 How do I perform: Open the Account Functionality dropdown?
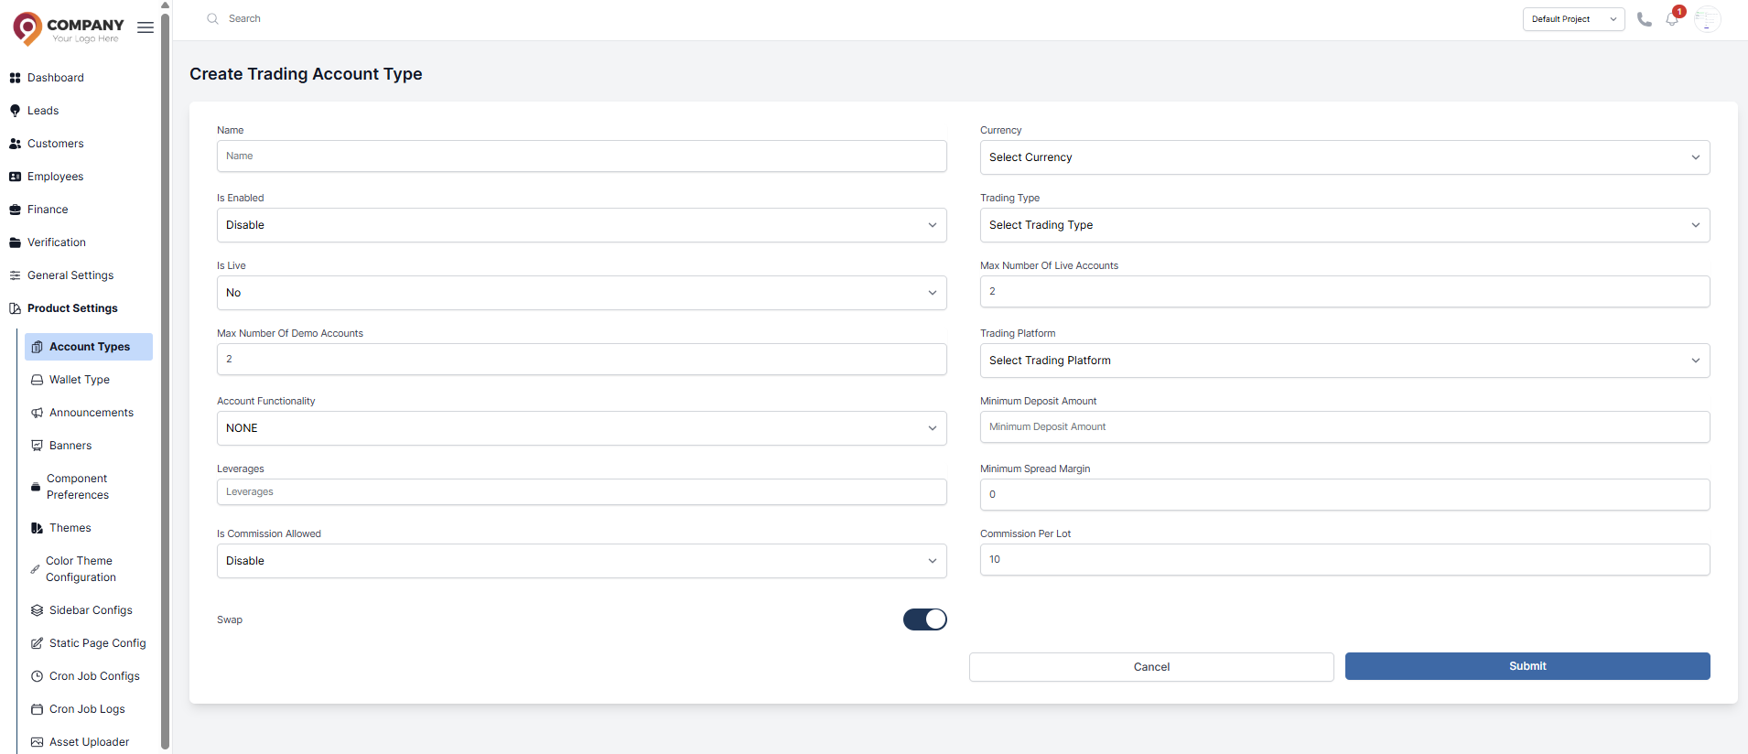[x=581, y=428]
